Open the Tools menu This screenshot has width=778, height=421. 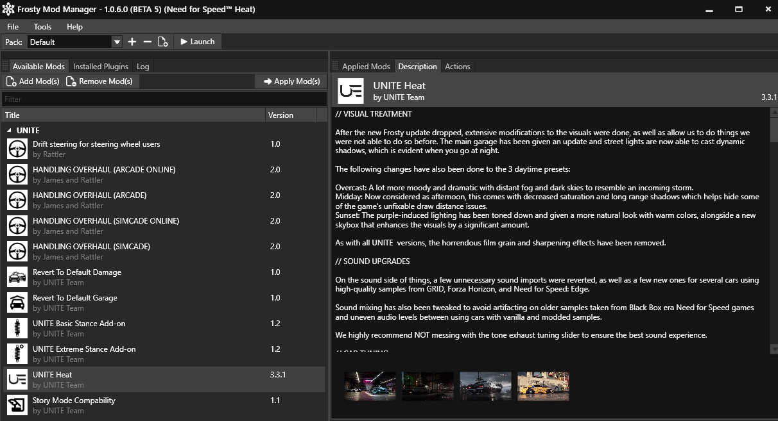coord(42,26)
